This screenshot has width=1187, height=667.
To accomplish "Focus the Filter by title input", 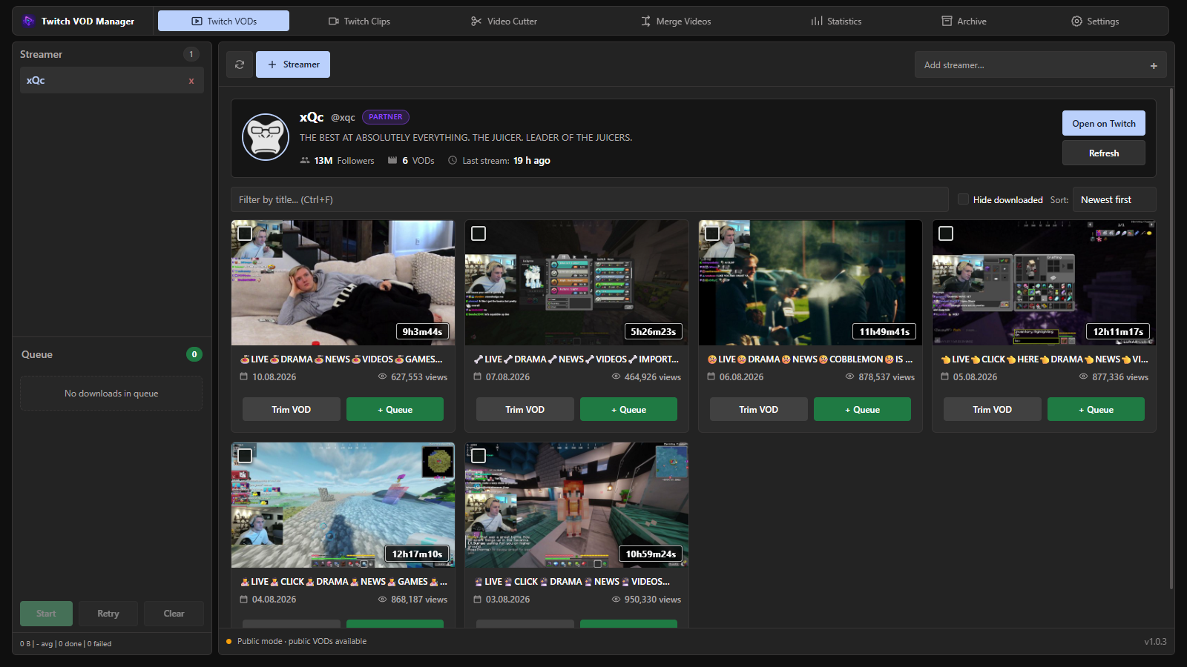I will click(x=590, y=199).
